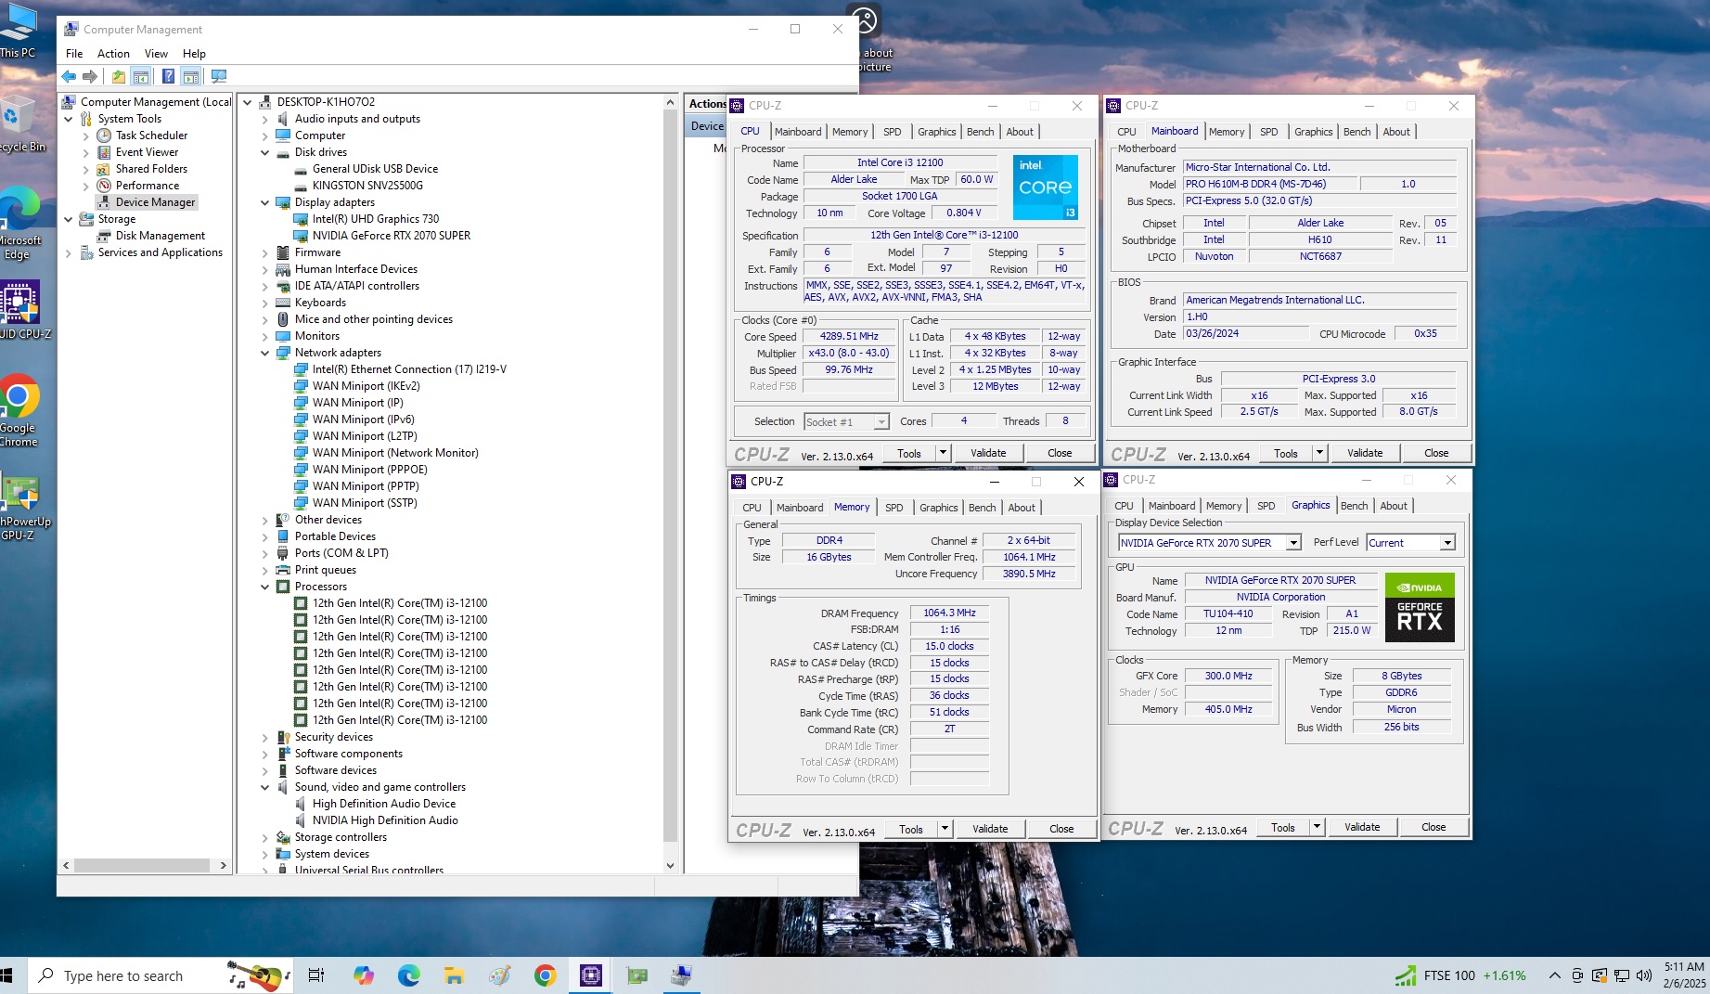
Task: Open the Action menu
Action: (x=113, y=54)
